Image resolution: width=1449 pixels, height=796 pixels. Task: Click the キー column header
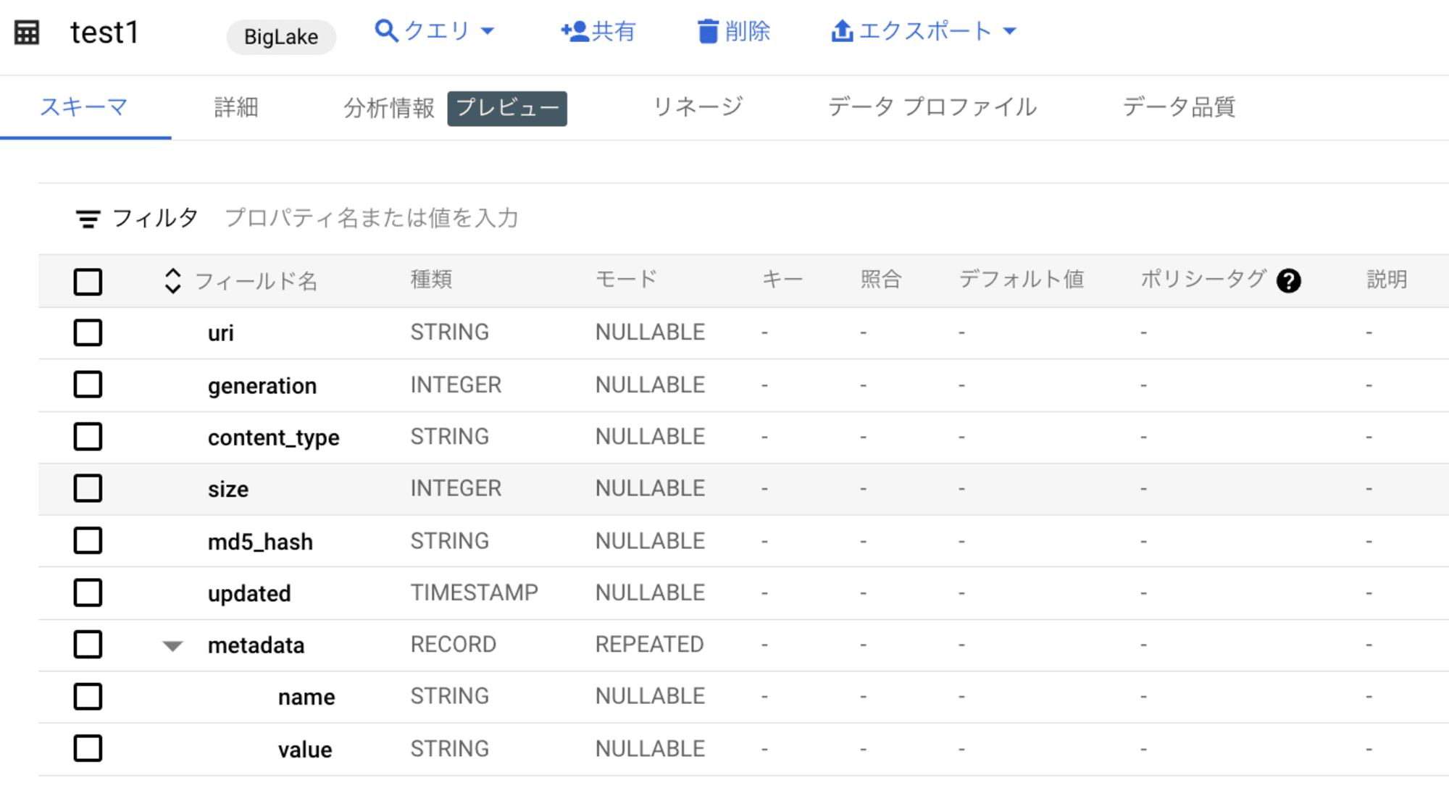[x=782, y=280]
